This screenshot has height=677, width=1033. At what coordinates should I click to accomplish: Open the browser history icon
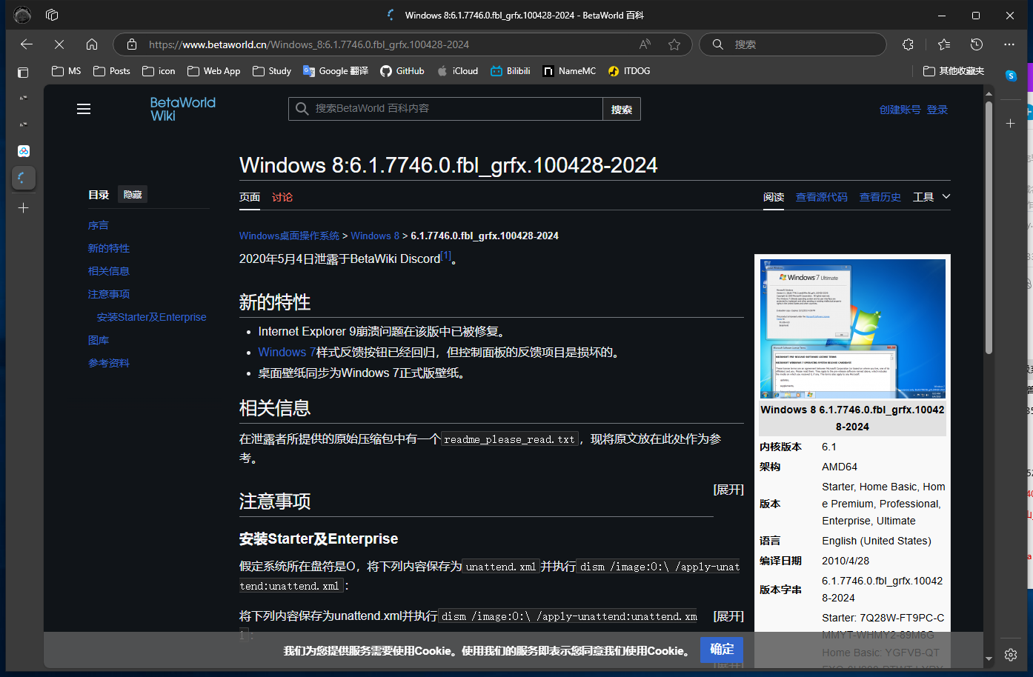tap(977, 44)
